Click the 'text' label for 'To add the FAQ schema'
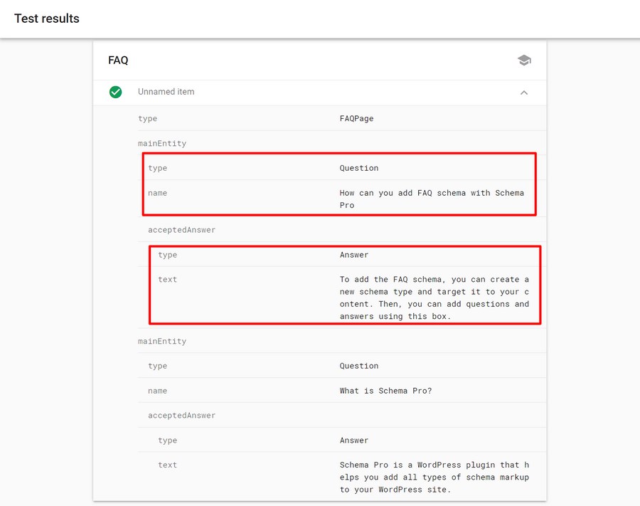The height and width of the screenshot is (506, 640). click(x=167, y=280)
